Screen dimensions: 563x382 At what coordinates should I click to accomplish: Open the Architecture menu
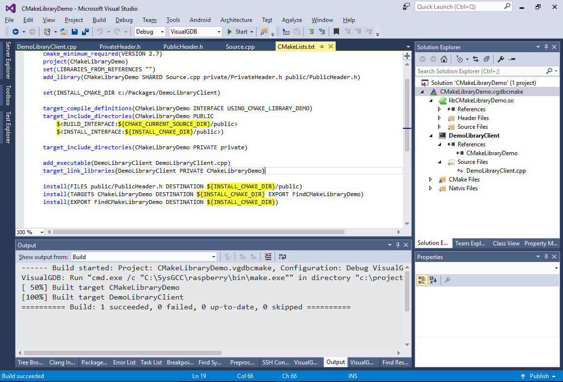coord(236,20)
